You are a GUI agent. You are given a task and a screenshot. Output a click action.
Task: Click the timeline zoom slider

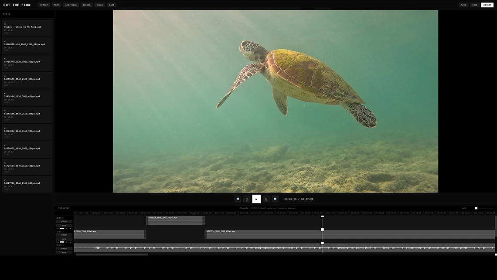[x=484, y=208]
